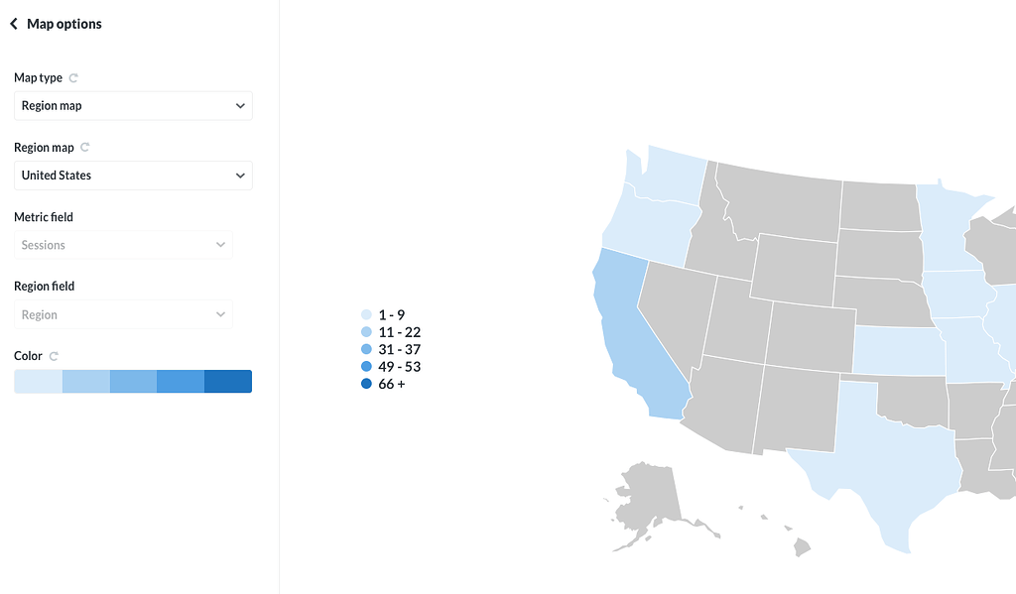Open the Map type dropdown
1016x594 pixels.
tap(133, 106)
